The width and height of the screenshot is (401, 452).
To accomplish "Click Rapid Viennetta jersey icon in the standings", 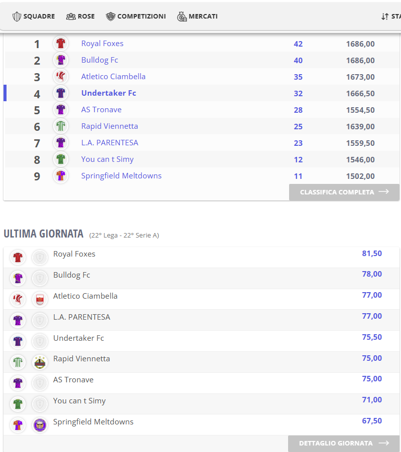I will point(61,126).
